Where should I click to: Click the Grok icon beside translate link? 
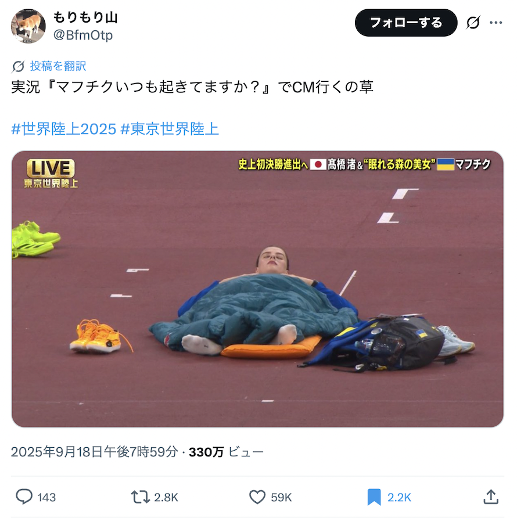(x=18, y=66)
